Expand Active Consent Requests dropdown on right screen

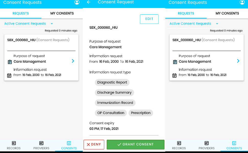[217, 24]
